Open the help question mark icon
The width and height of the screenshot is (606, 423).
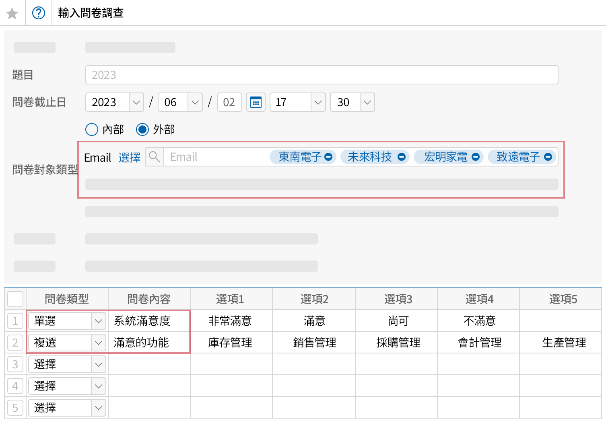point(39,13)
